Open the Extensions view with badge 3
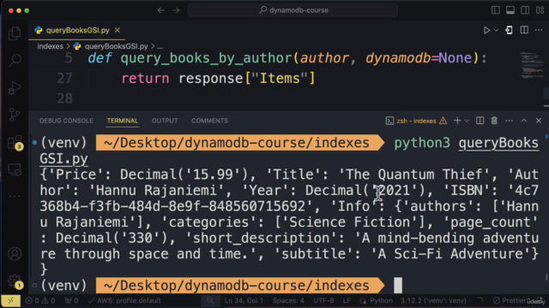Screen dimensions: 549x308 [x=15, y=143]
